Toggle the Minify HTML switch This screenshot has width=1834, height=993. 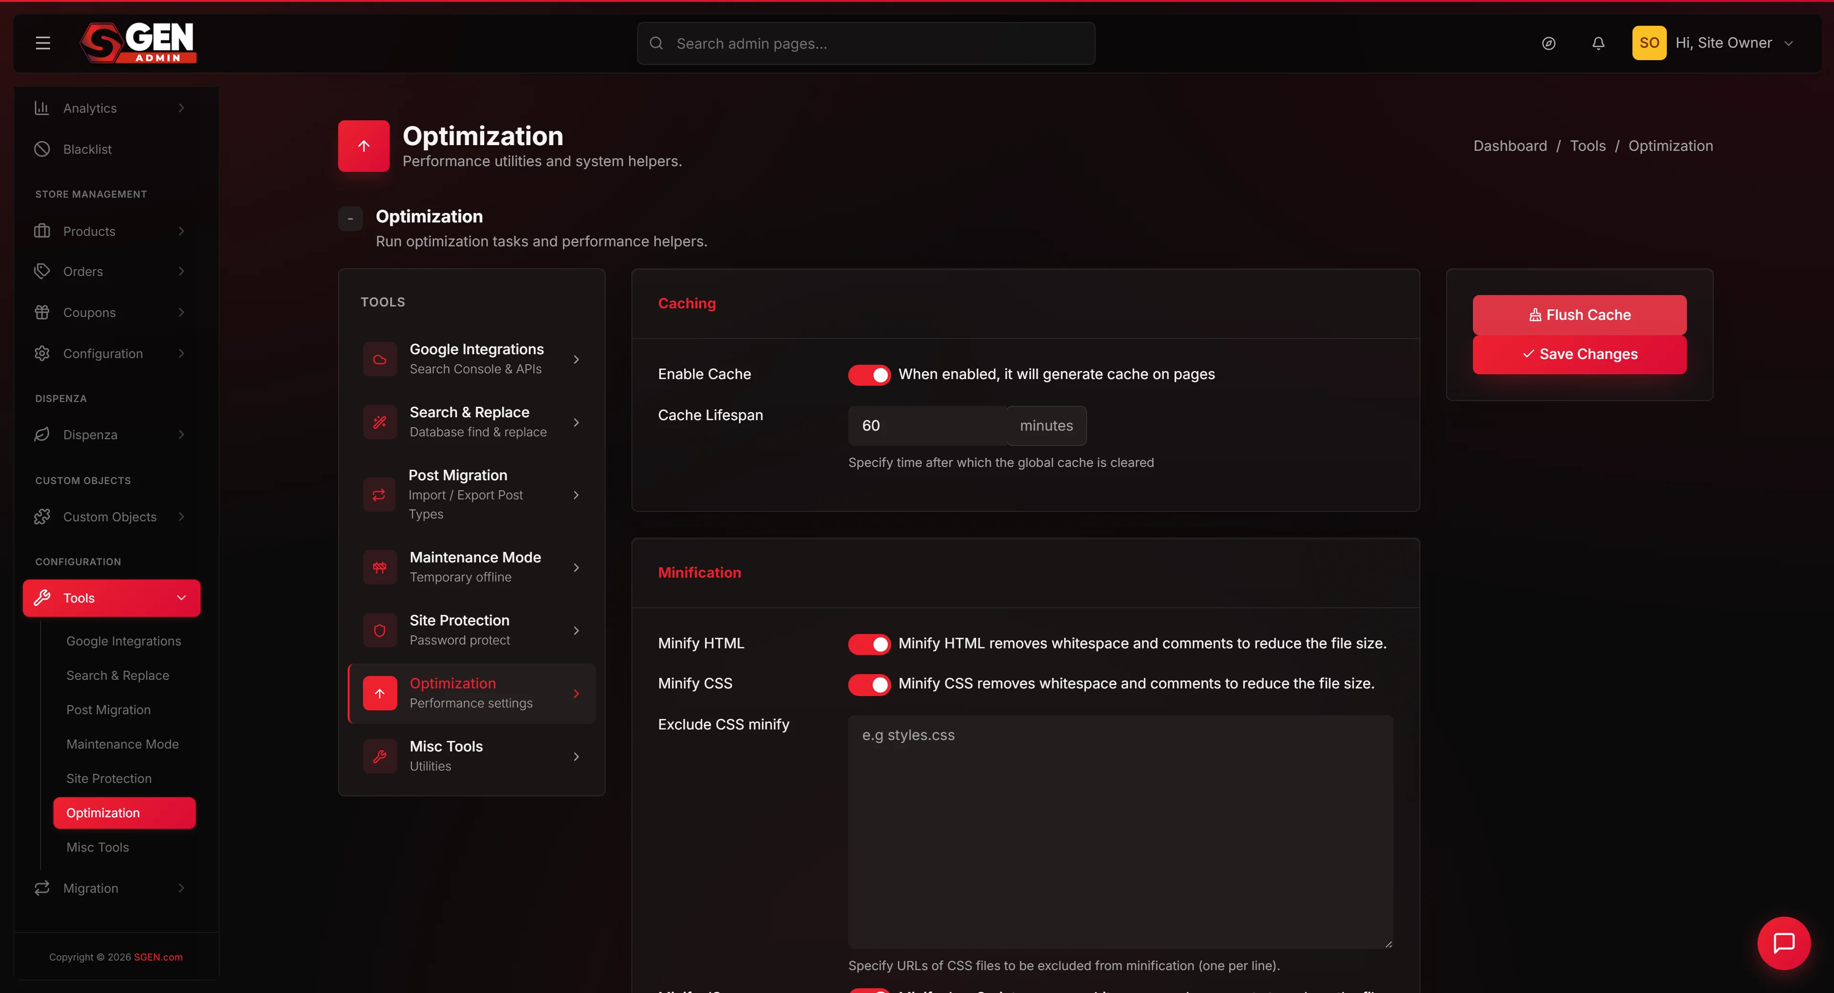coord(869,644)
